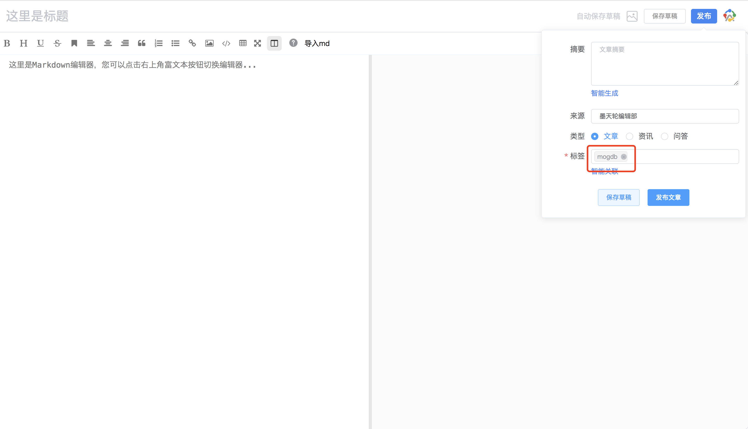Apply underline formatting
Screen dimensions: 748x429
click(x=41, y=43)
